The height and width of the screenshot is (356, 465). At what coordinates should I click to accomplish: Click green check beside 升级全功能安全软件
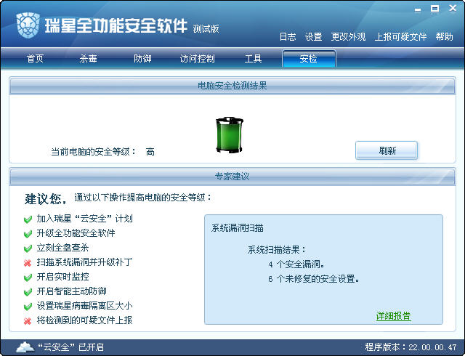[28, 234]
